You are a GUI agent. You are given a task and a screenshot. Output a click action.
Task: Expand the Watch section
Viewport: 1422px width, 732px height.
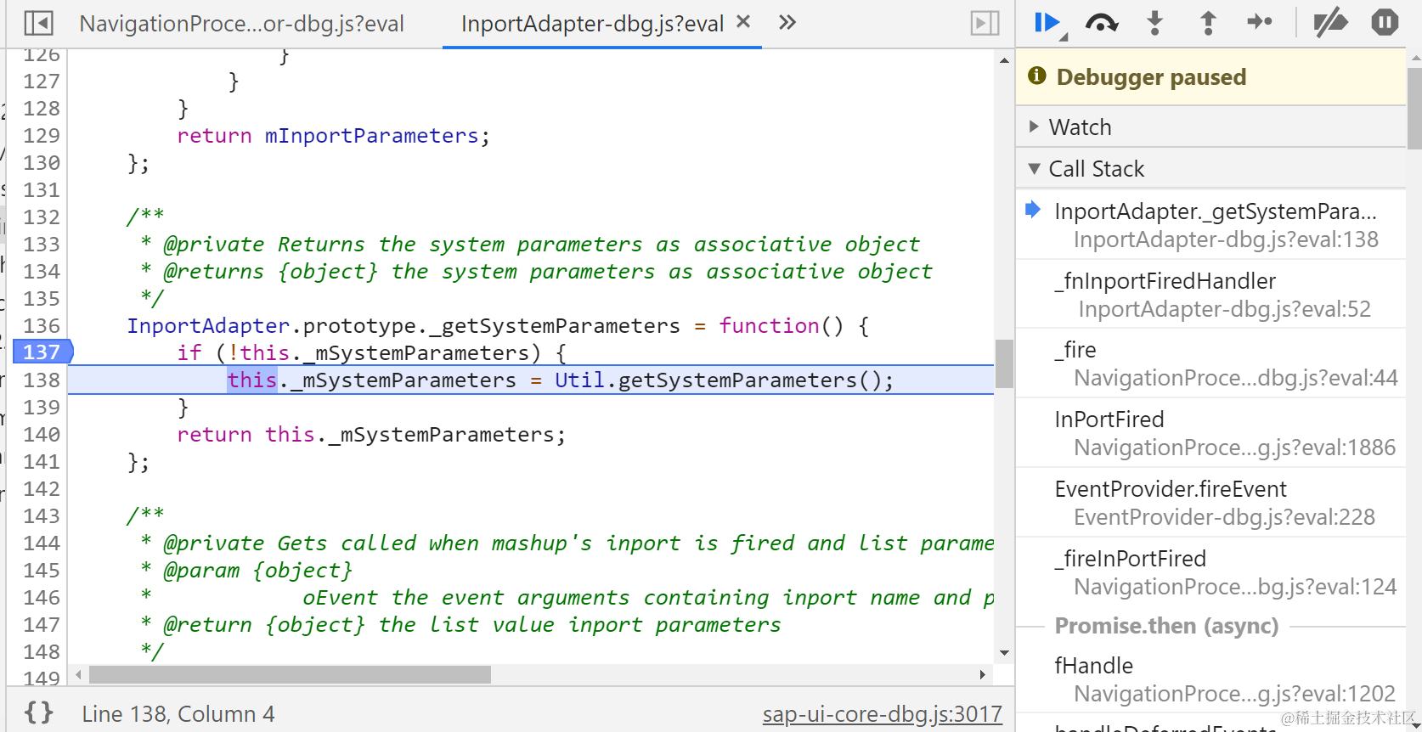pos(1210,127)
